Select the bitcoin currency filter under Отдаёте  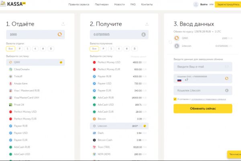pyautogui.click(x=51, y=49)
